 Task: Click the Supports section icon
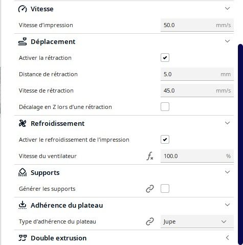23,172
